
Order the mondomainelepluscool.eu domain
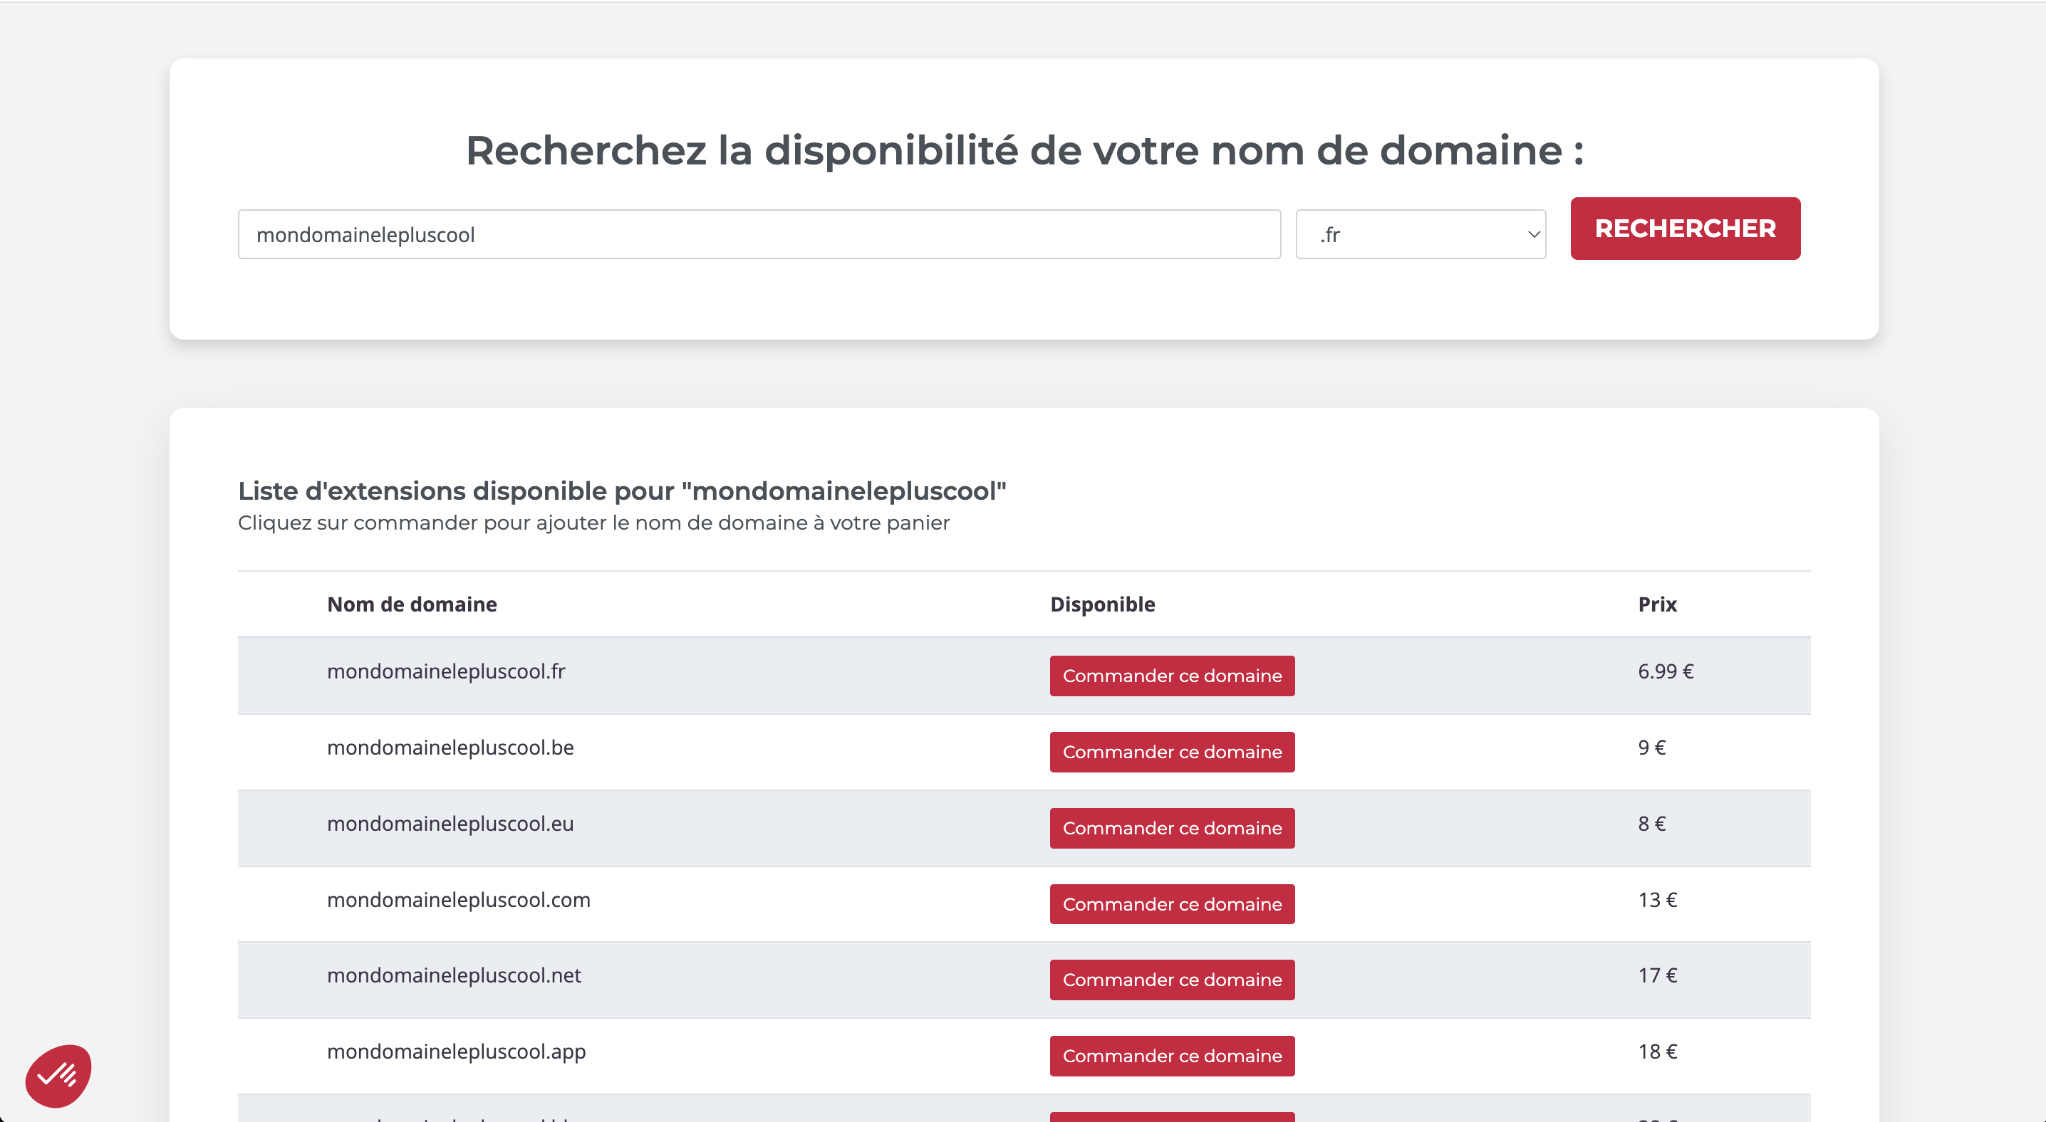[1171, 827]
